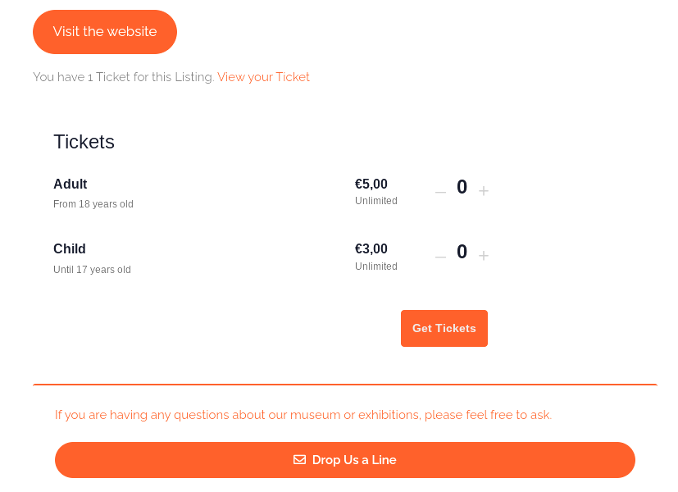The height and width of the screenshot is (492, 678).
Task: Click the Tickets section heading
Action: (x=84, y=142)
